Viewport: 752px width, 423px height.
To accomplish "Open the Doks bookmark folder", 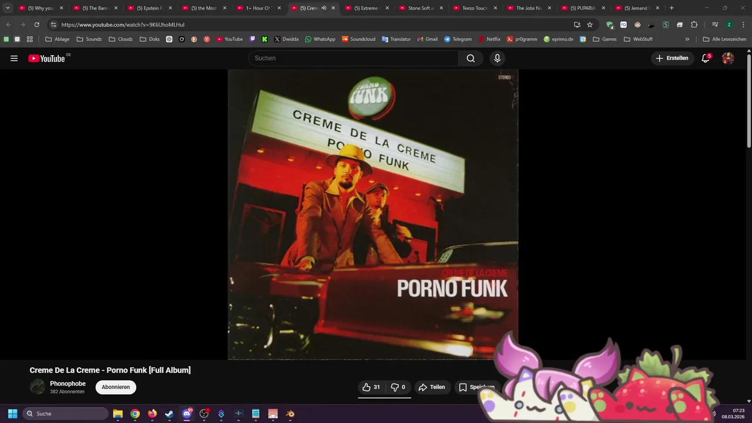I will click(x=150, y=39).
